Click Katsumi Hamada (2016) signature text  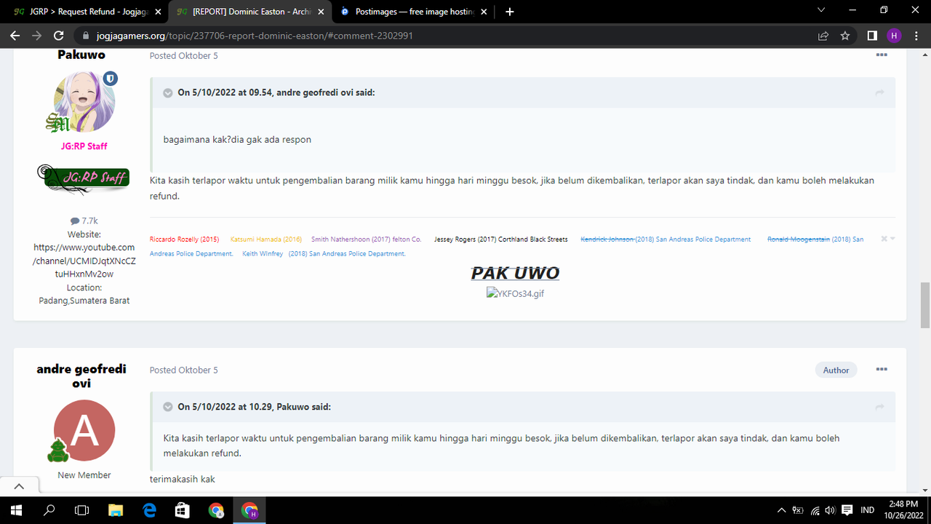click(x=266, y=239)
